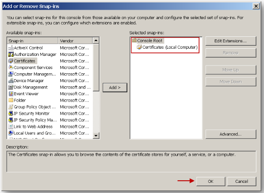Select the Local Users and Gro... label
The image size is (264, 193).
click(x=34, y=133)
